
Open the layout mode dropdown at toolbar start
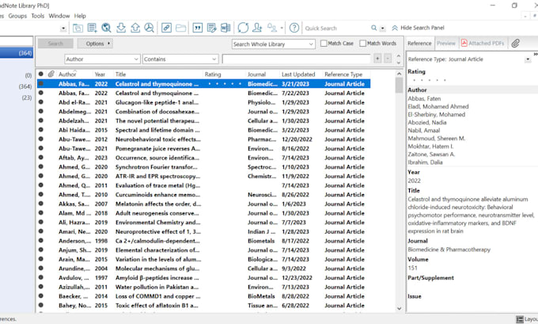63,29
